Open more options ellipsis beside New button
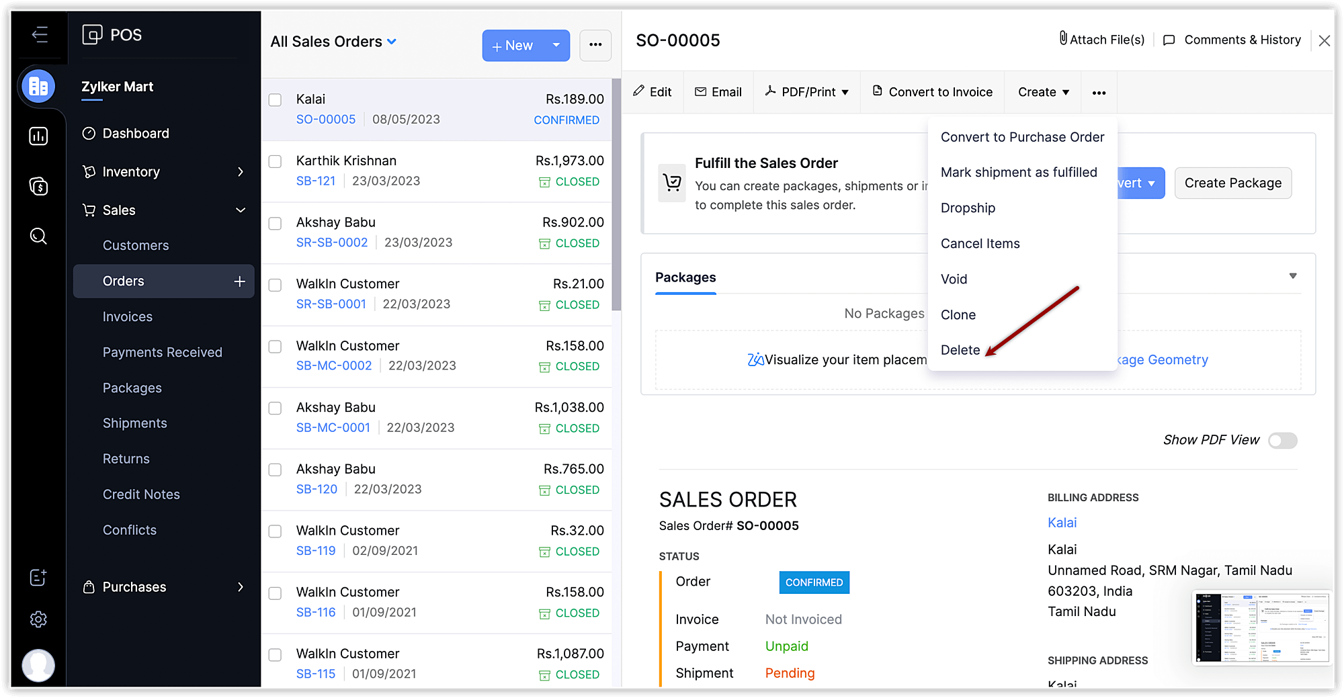 (595, 45)
